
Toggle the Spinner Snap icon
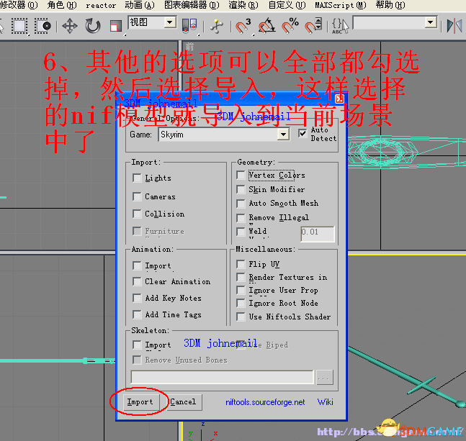(x=313, y=26)
